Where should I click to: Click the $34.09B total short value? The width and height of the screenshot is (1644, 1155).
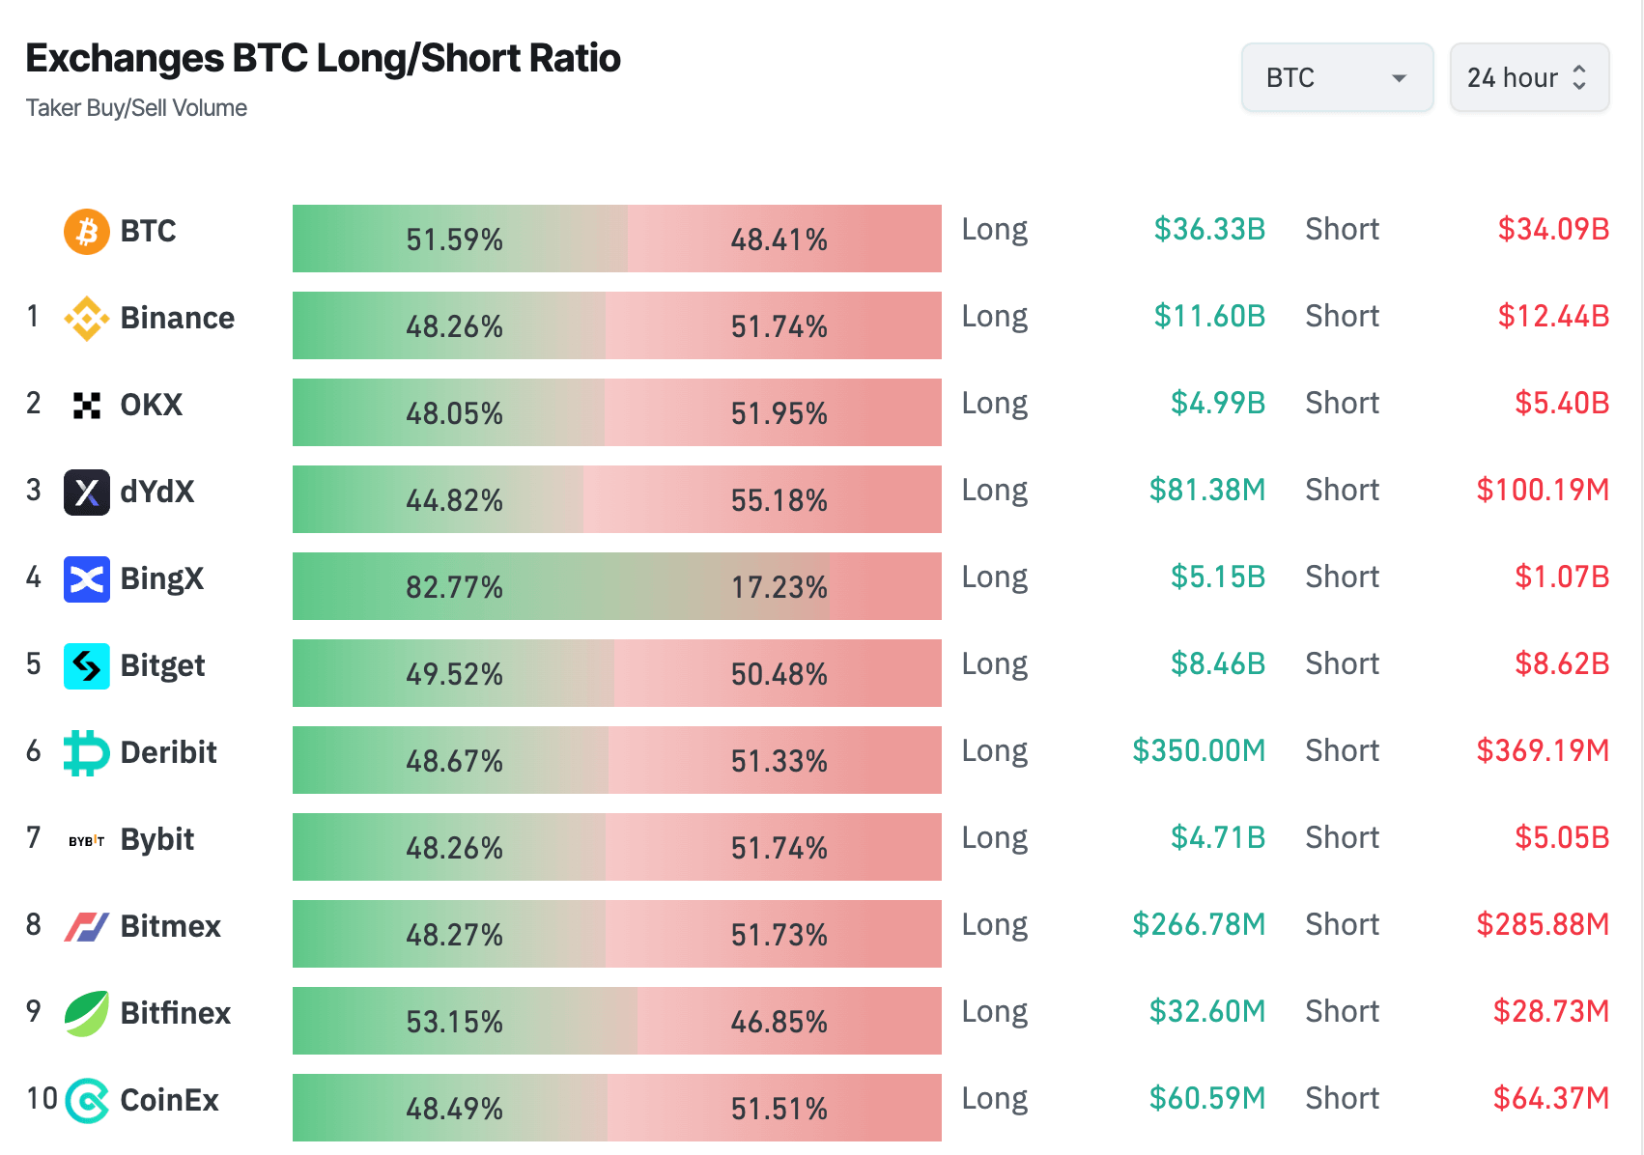click(x=1553, y=229)
